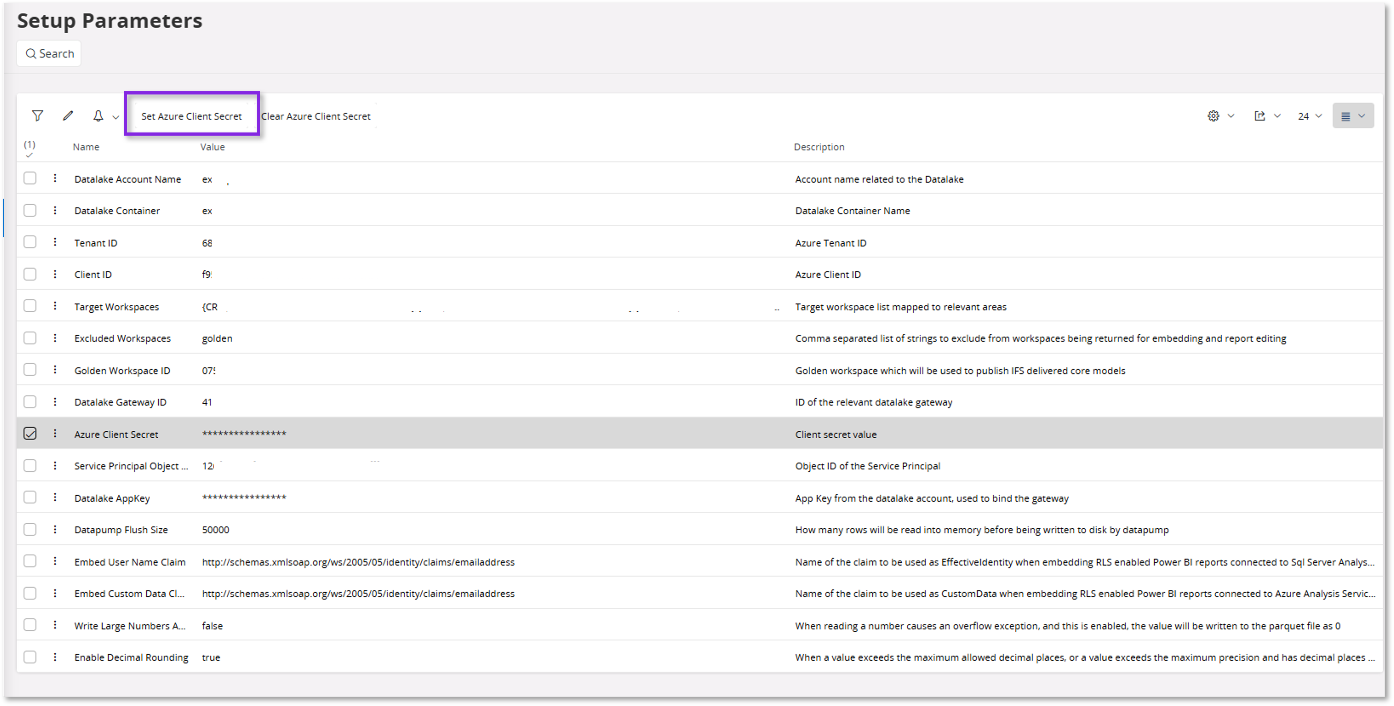The image size is (1394, 706).
Task: Click the Write Large Numbers value false
Action: pos(212,625)
